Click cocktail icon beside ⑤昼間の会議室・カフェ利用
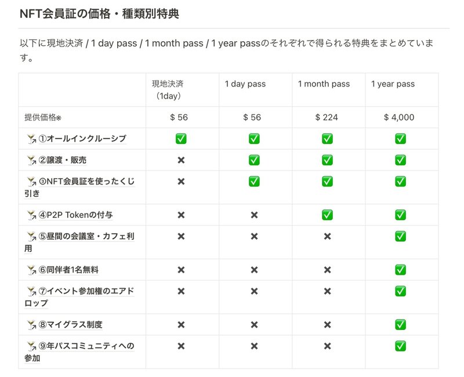Image resolution: width=464 pixels, height=377 pixels. pyautogui.click(x=31, y=237)
